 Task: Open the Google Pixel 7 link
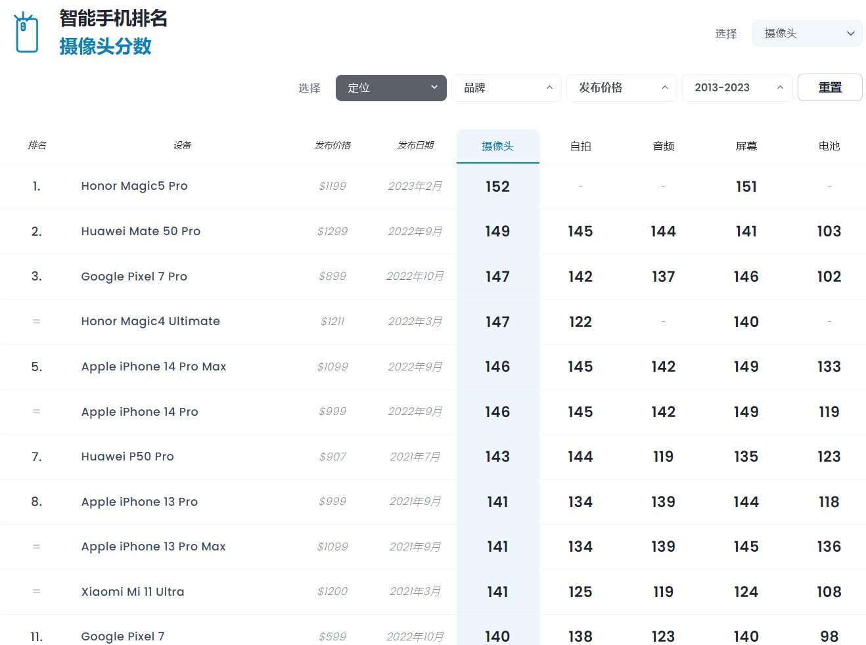coord(123,636)
